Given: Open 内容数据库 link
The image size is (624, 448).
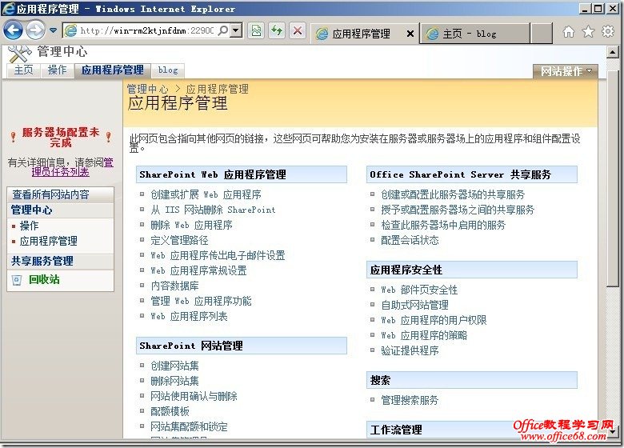Looking at the screenshot, I should click(x=174, y=286).
